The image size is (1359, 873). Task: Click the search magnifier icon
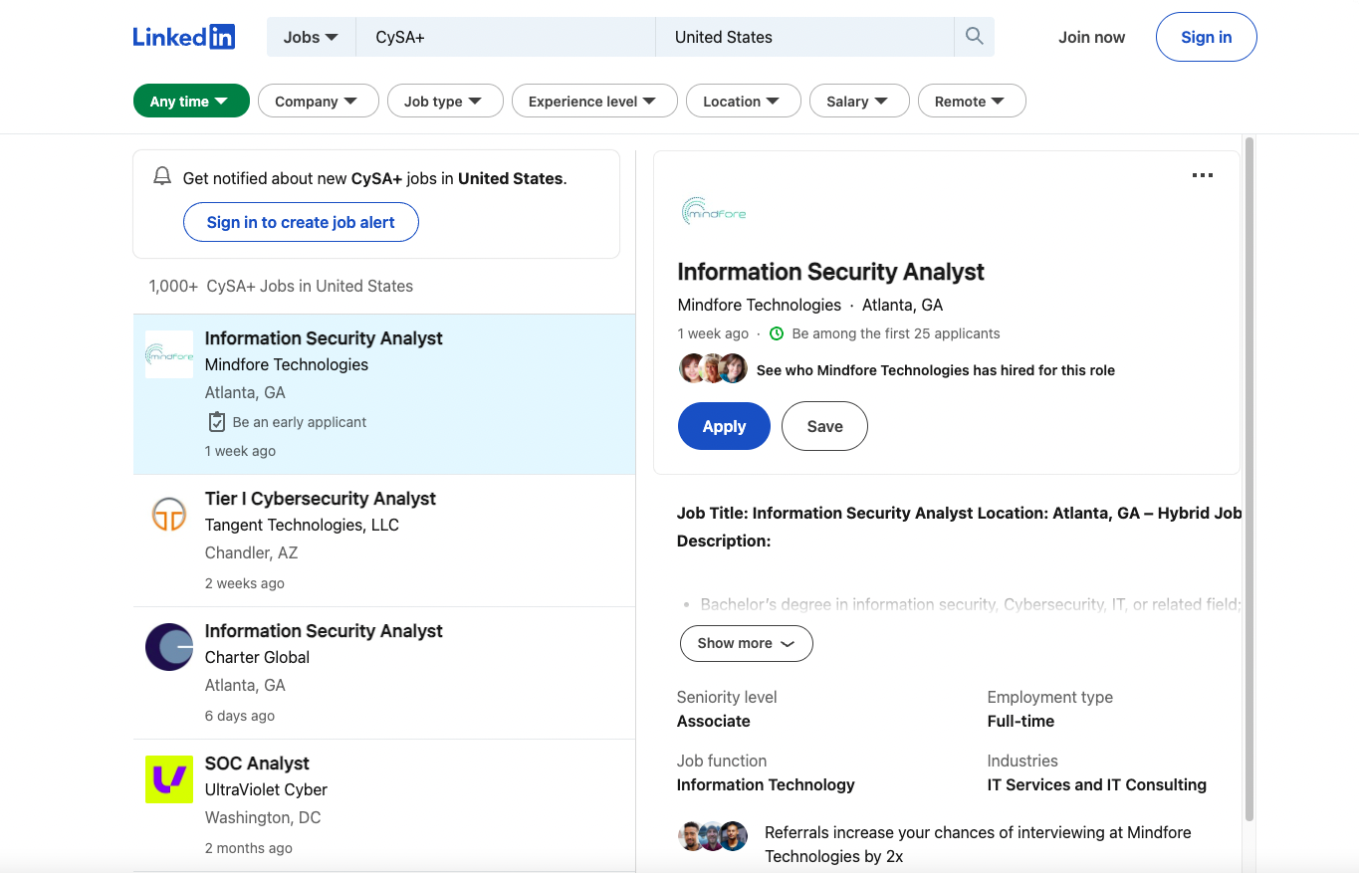coord(975,37)
